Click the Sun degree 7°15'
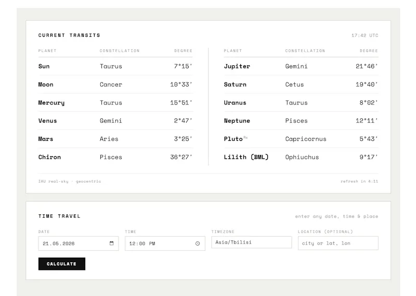Viewport: 416px width, 296px height. click(183, 66)
